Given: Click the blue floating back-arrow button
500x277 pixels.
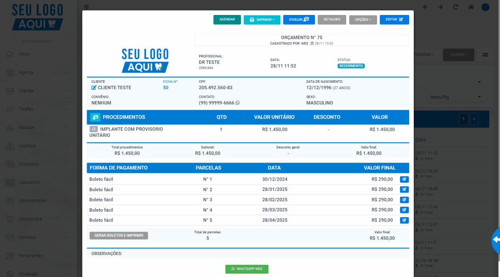Looking at the screenshot, I should click(x=496, y=240).
